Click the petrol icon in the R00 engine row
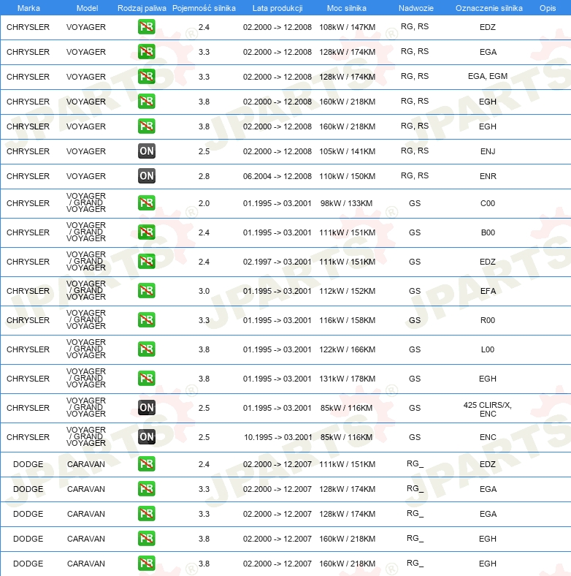This screenshot has height=576, width=571. tap(146, 320)
